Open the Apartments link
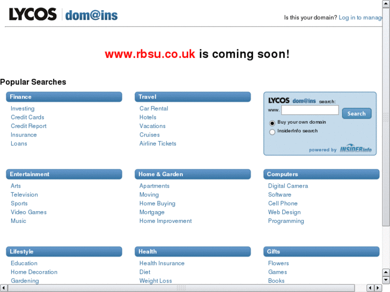Image resolution: width=390 pixels, height=292 pixels. click(x=154, y=186)
